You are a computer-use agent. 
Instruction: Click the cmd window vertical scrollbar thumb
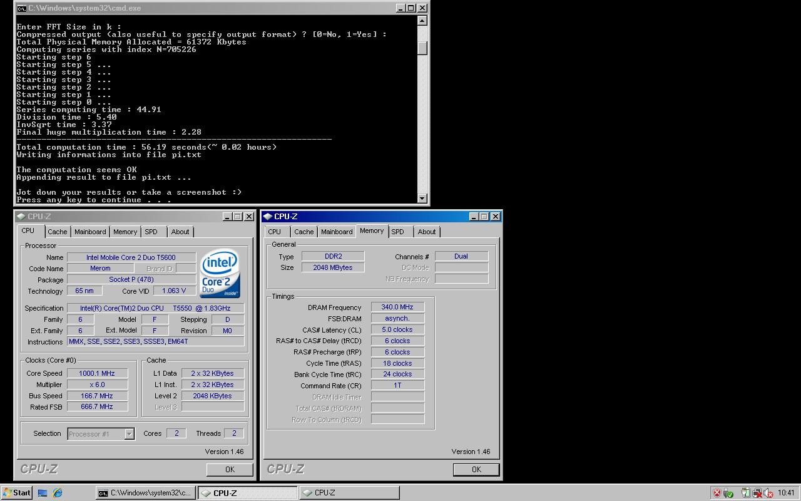point(422,48)
